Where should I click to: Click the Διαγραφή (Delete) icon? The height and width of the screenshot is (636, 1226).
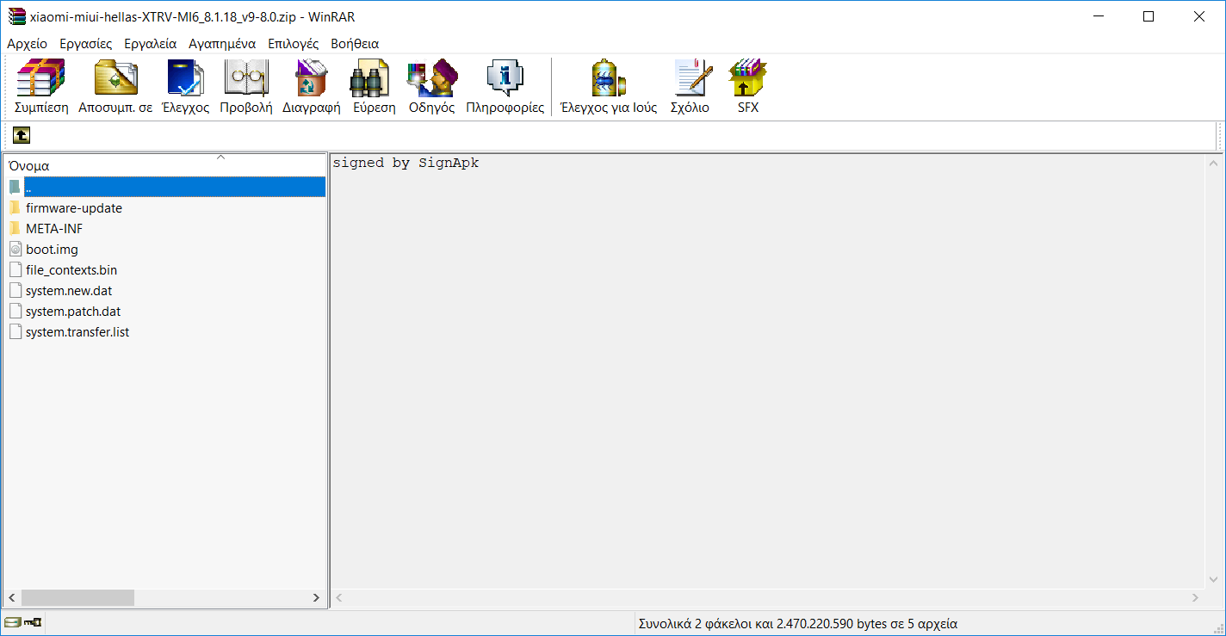(x=312, y=78)
